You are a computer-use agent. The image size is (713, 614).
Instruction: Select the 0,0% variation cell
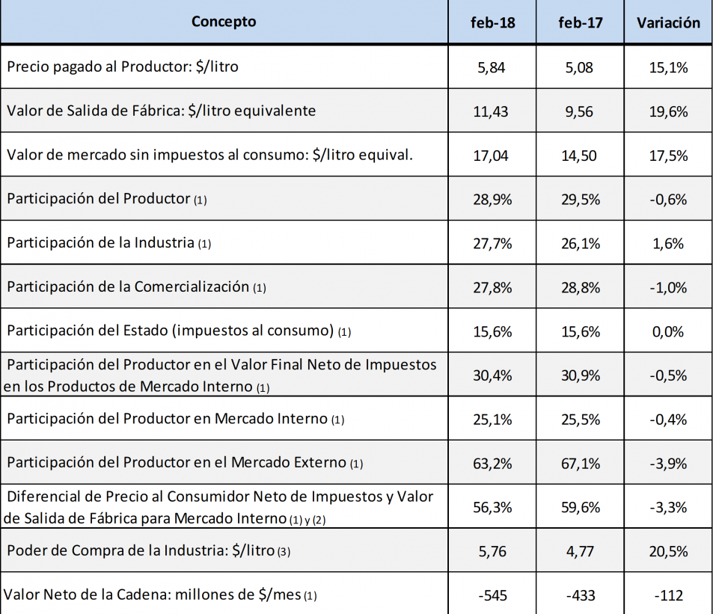(x=668, y=331)
